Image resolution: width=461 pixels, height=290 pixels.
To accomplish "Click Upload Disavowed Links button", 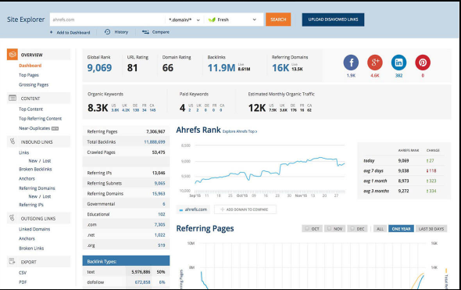I will 333,20.
